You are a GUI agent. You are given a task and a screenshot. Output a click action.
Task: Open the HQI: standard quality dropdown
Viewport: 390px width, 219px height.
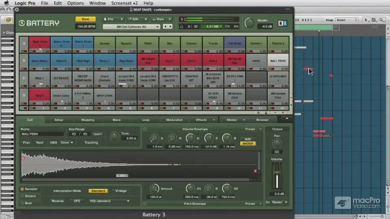(x=109, y=201)
